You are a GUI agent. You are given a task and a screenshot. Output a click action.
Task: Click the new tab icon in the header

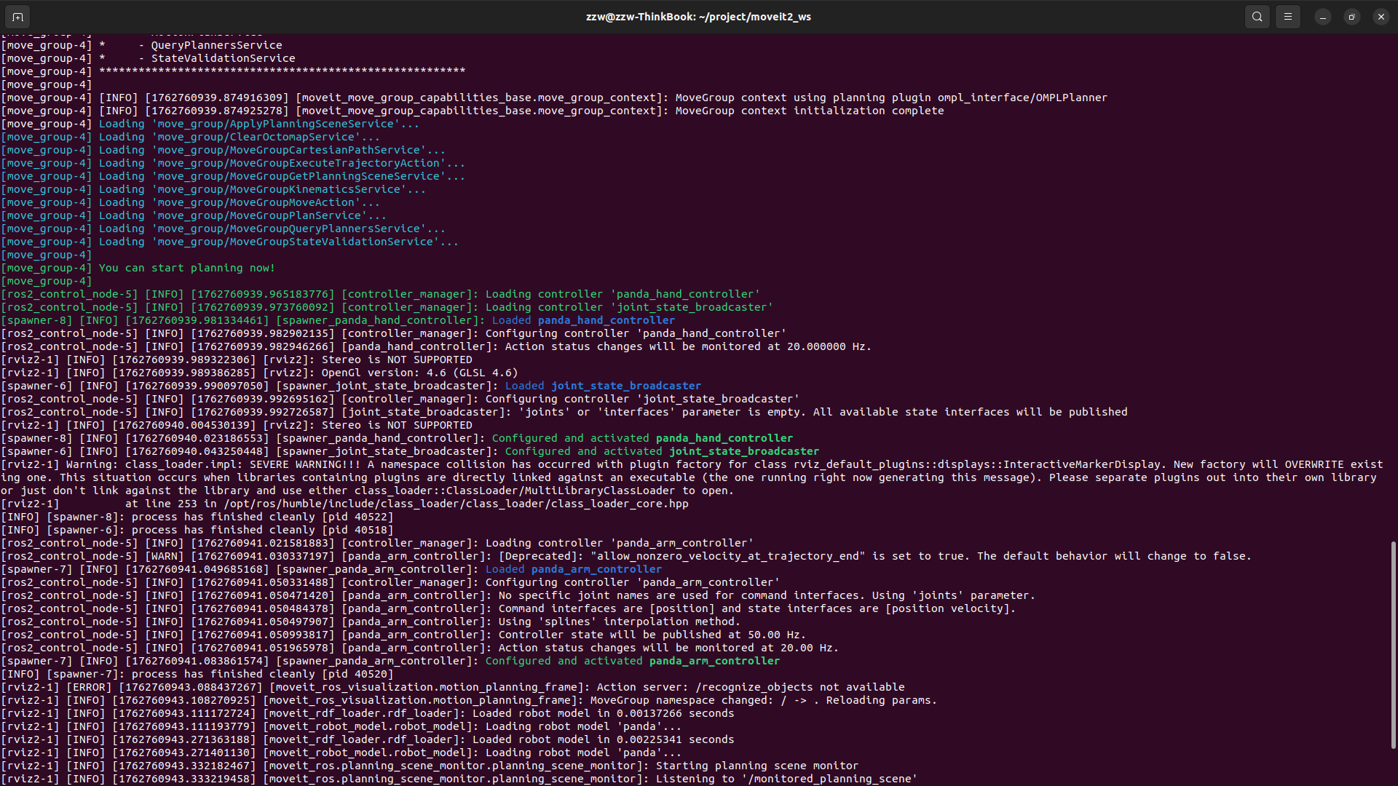tap(17, 17)
